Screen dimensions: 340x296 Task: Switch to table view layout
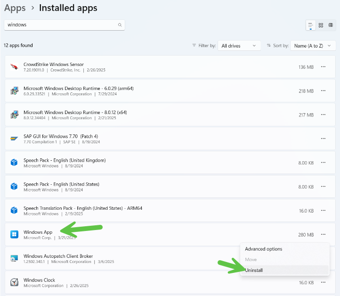[x=331, y=25]
